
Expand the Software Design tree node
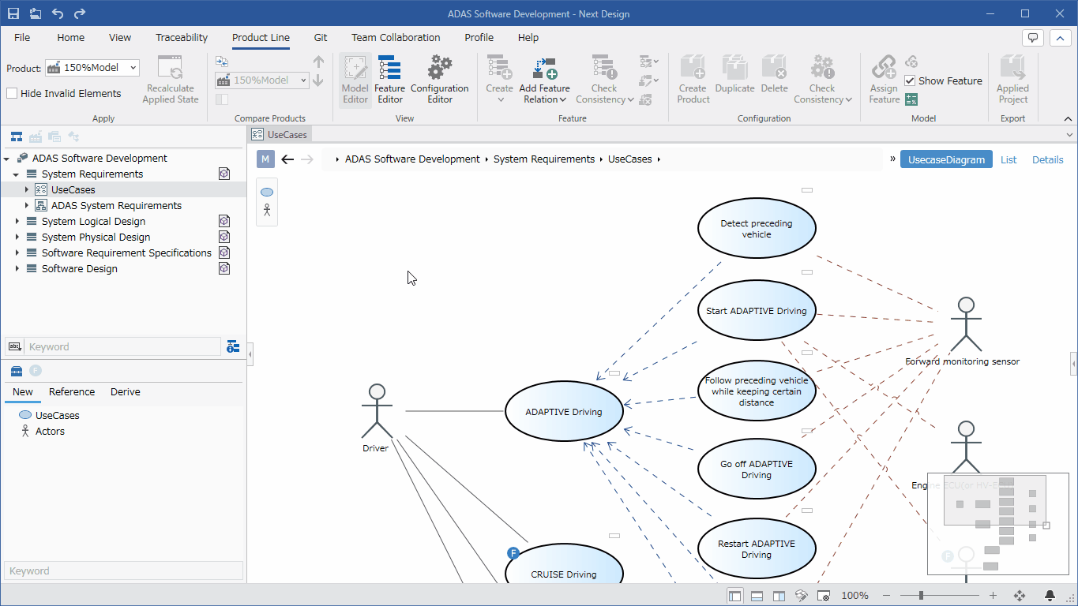point(17,268)
